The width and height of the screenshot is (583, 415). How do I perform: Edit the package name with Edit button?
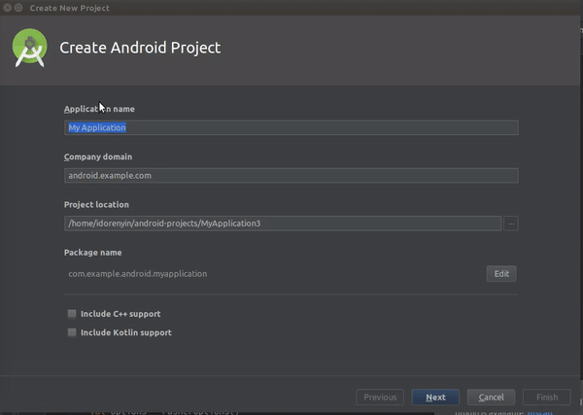(501, 273)
